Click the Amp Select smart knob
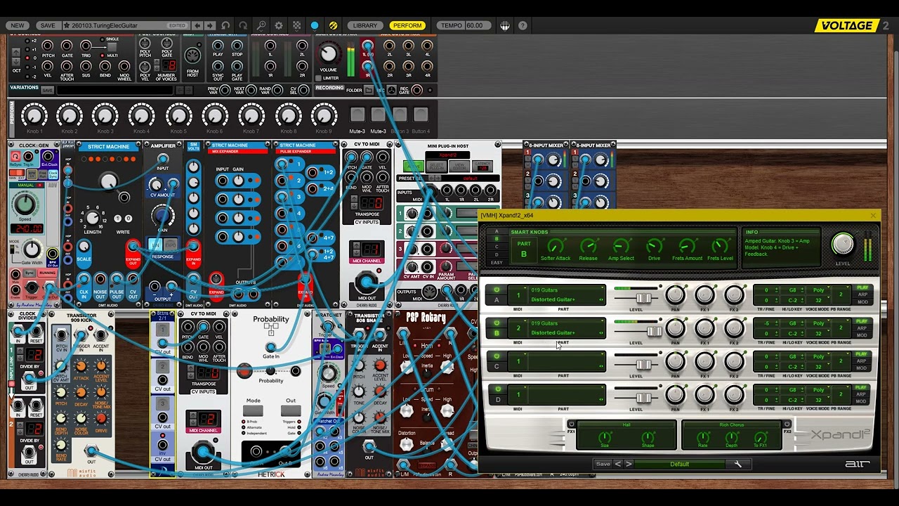This screenshot has width=899, height=506. [x=621, y=246]
